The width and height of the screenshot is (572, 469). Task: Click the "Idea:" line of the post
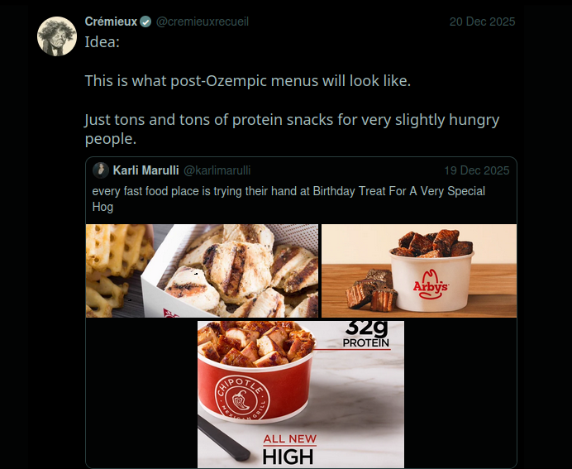[102, 41]
